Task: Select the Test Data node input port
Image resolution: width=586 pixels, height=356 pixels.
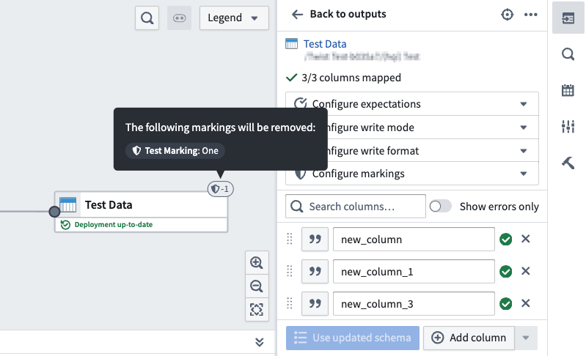Action: (x=54, y=212)
